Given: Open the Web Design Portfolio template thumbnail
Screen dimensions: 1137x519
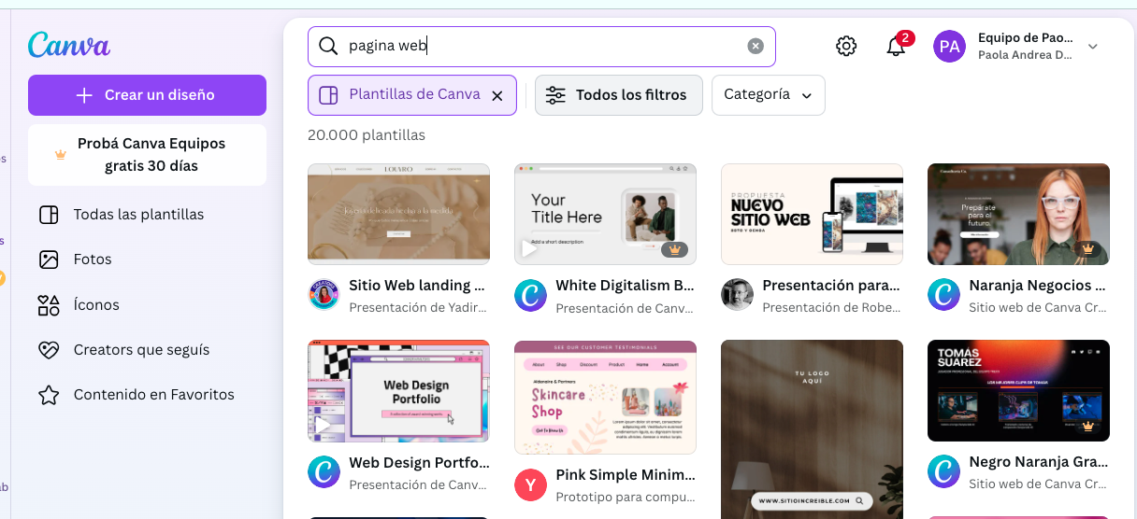Looking at the screenshot, I should [398, 391].
